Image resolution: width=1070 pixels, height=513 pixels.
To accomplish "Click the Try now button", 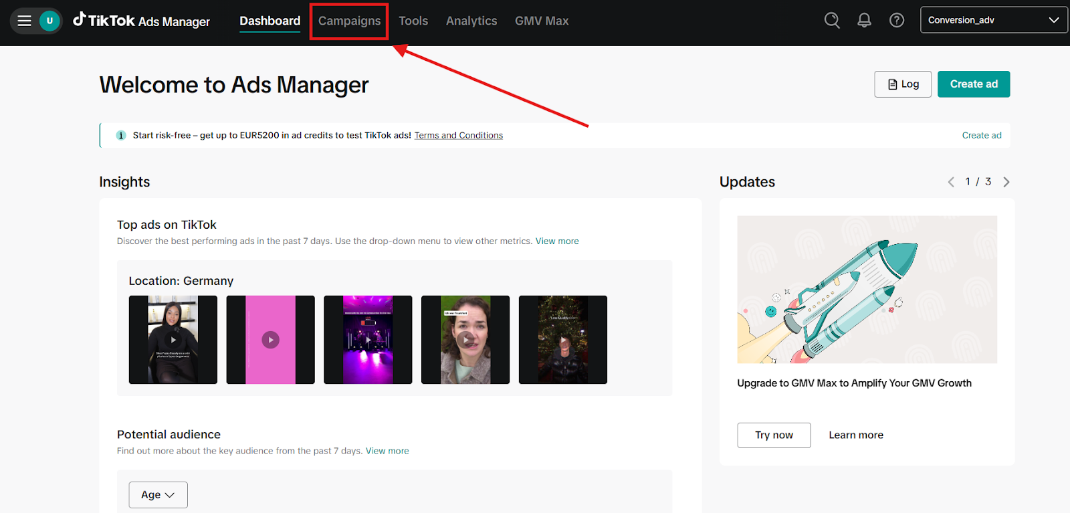I will (774, 435).
